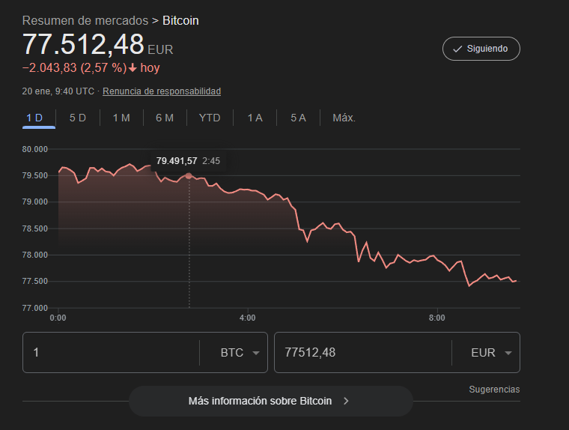Expand the EUR currency dropdown

492,353
